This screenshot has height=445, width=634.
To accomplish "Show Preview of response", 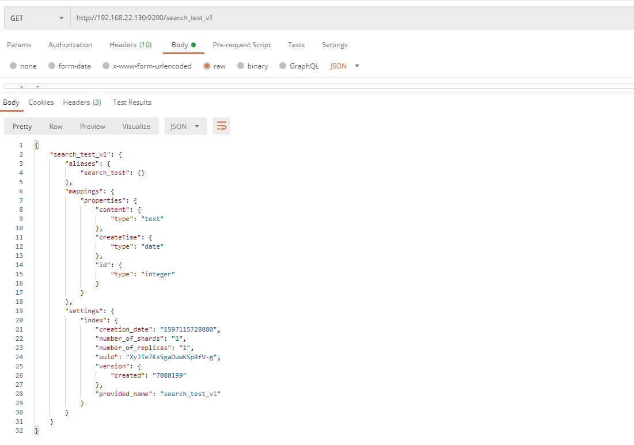I will pyautogui.click(x=93, y=127).
